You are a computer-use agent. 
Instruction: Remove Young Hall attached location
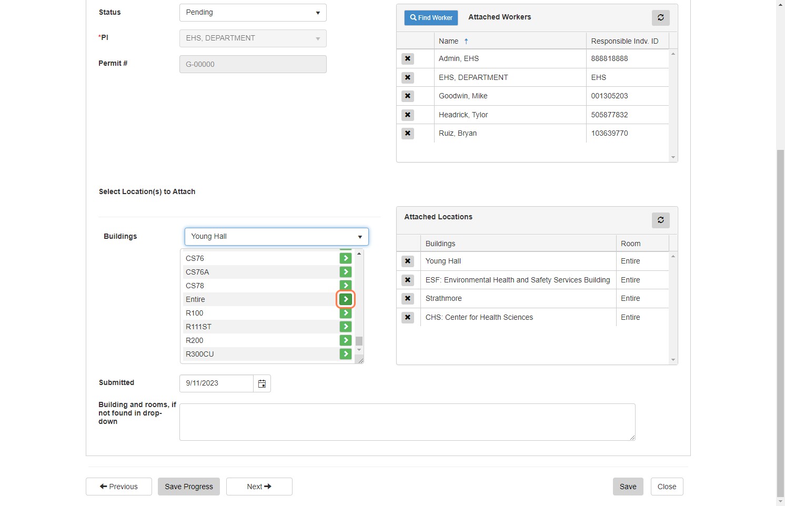(407, 261)
